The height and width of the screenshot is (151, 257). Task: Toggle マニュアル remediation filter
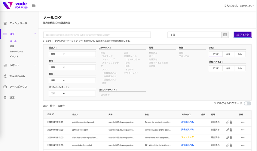pyautogui.click(x=184, y=56)
